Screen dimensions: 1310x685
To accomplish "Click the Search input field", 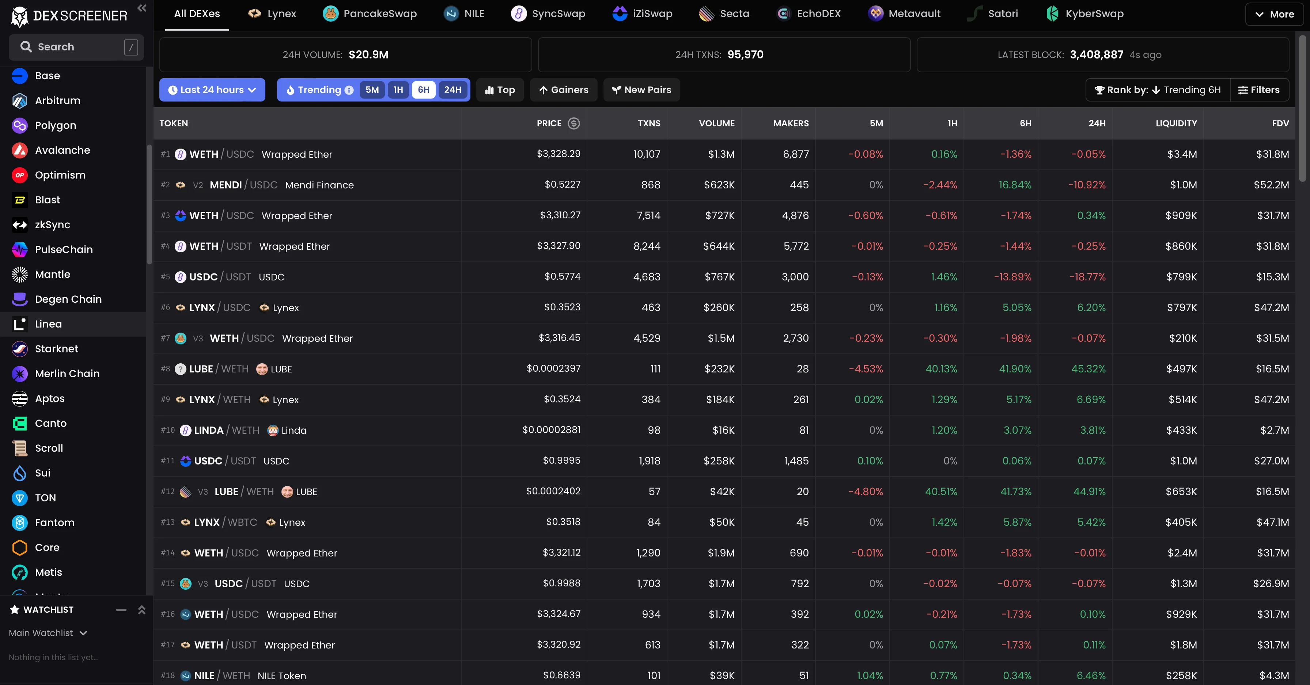I will click(x=76, y=47).
